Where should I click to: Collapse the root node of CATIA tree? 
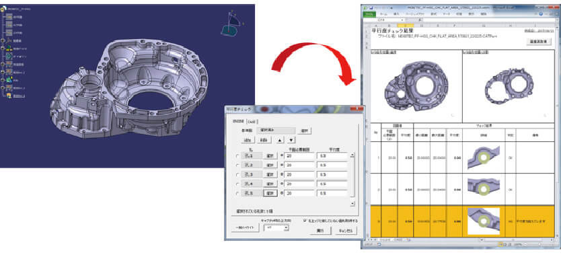pyautogui.click(x=2, y=9)
